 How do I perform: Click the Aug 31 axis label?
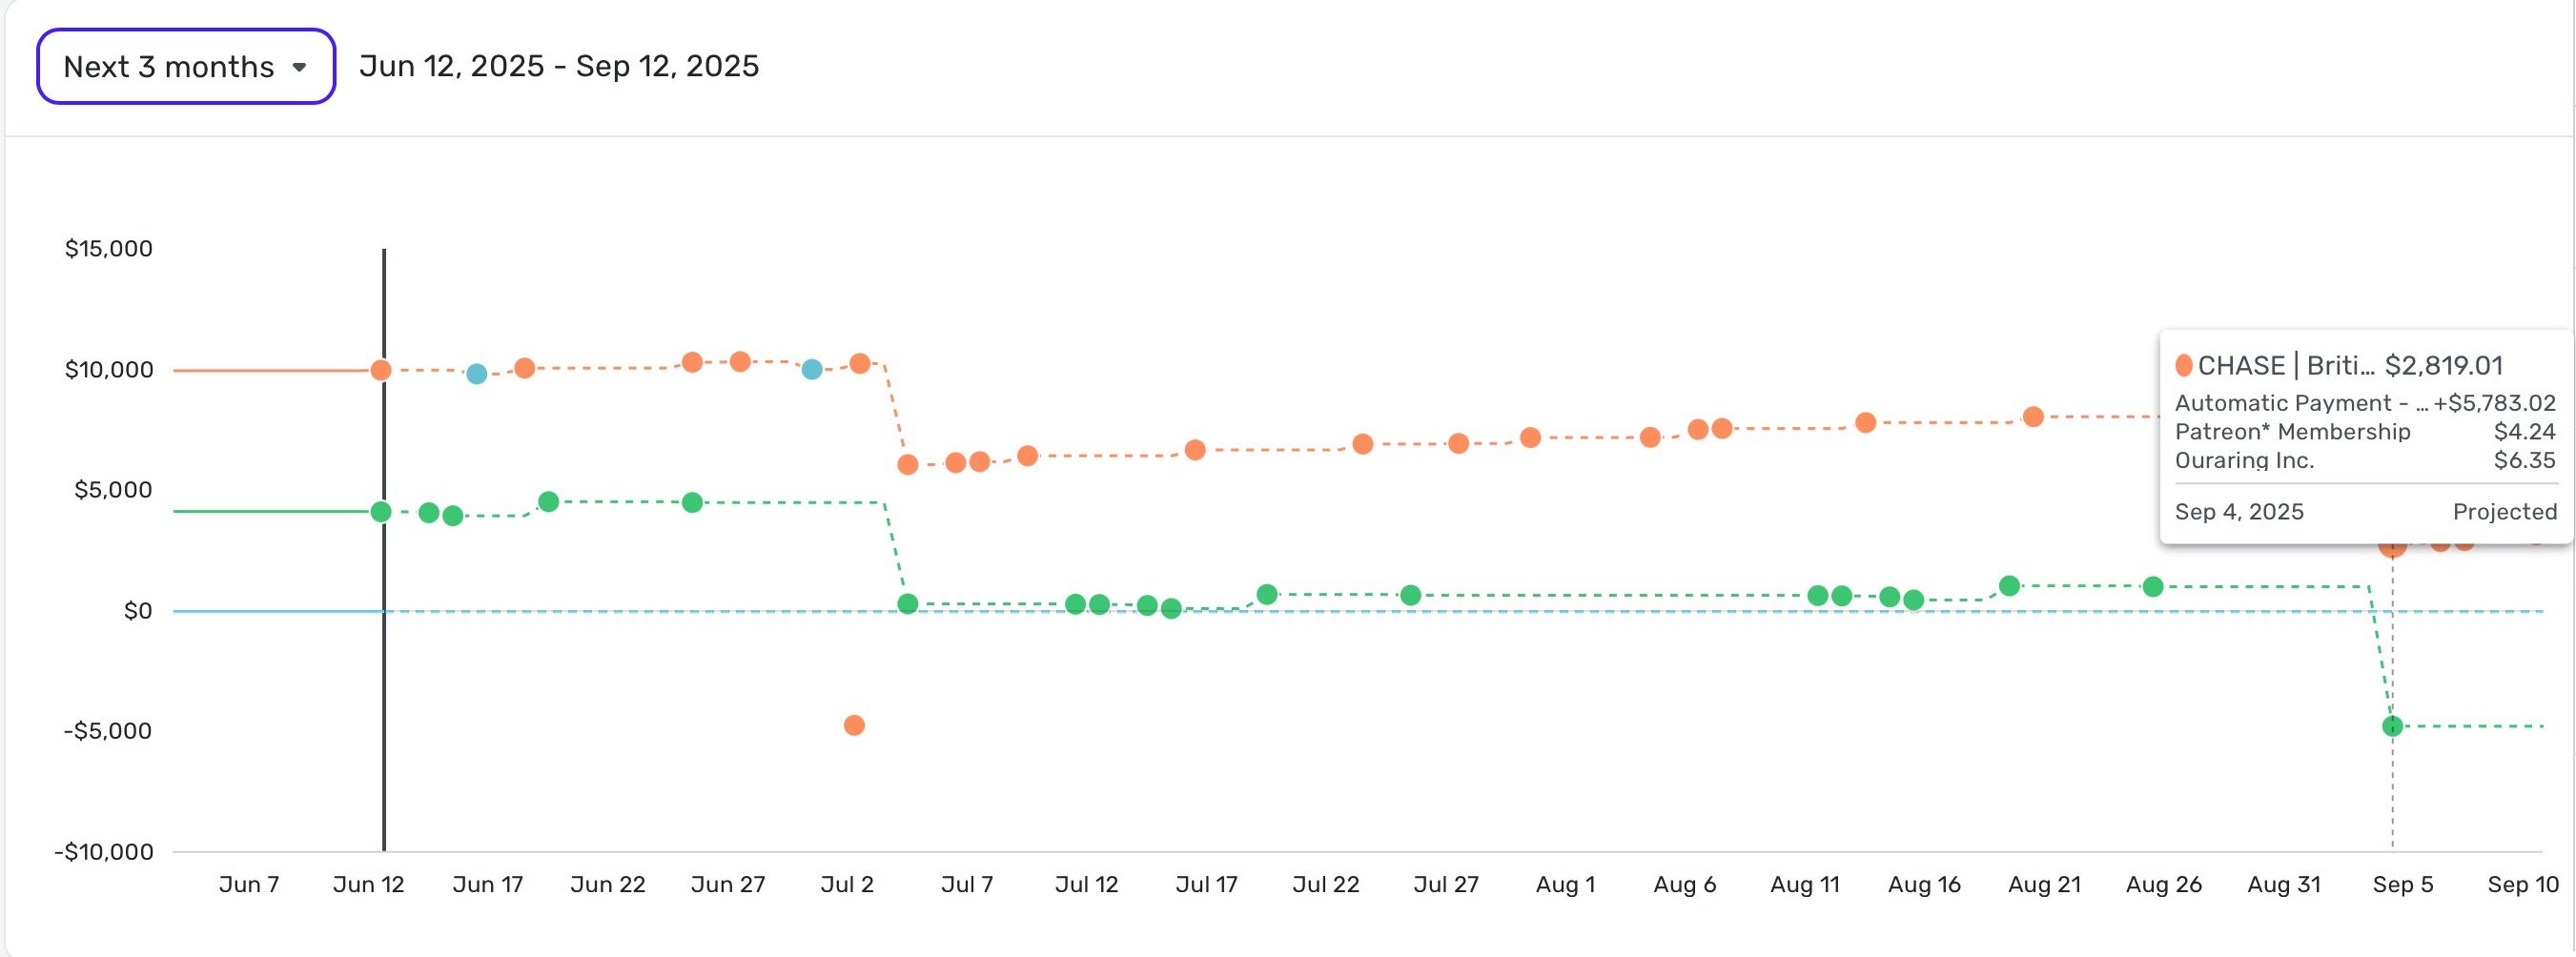tap(2283, 884)
